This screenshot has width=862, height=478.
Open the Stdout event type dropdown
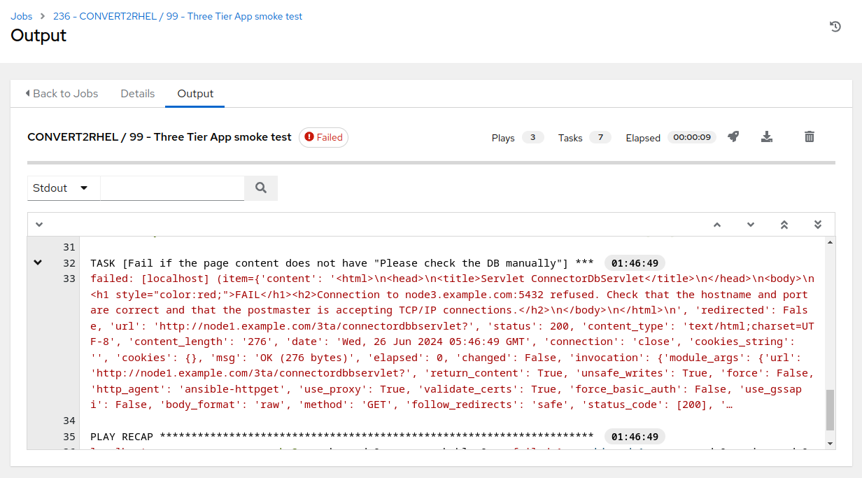coord(64,188)
